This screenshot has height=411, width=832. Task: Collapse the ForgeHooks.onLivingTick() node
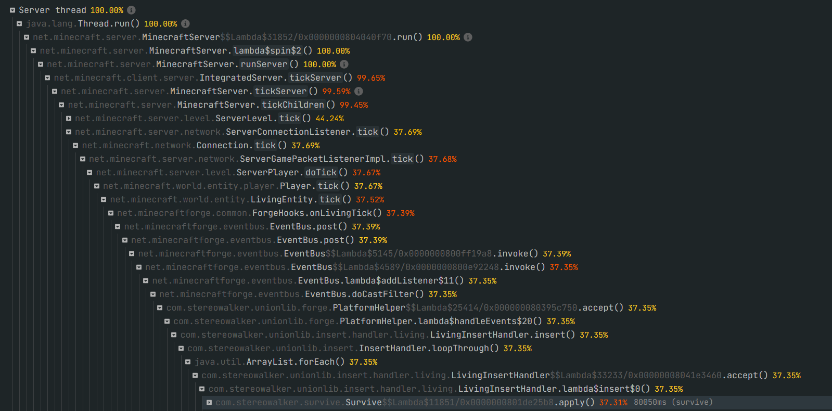pyautogui.click(x=111, y=213)
